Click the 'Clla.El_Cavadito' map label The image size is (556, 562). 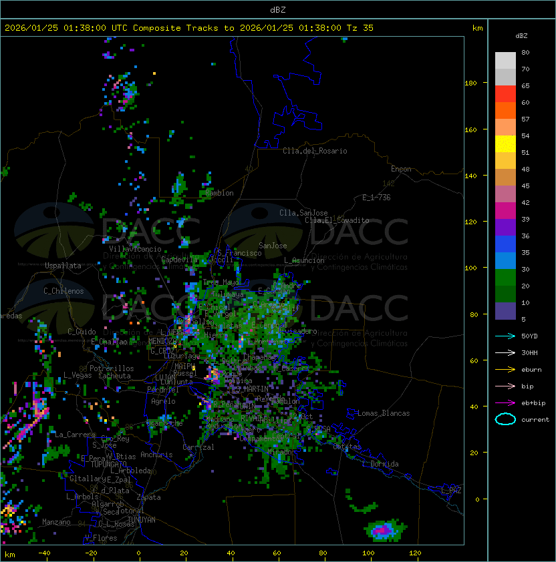pyautogui.click(x=337, y=220)
